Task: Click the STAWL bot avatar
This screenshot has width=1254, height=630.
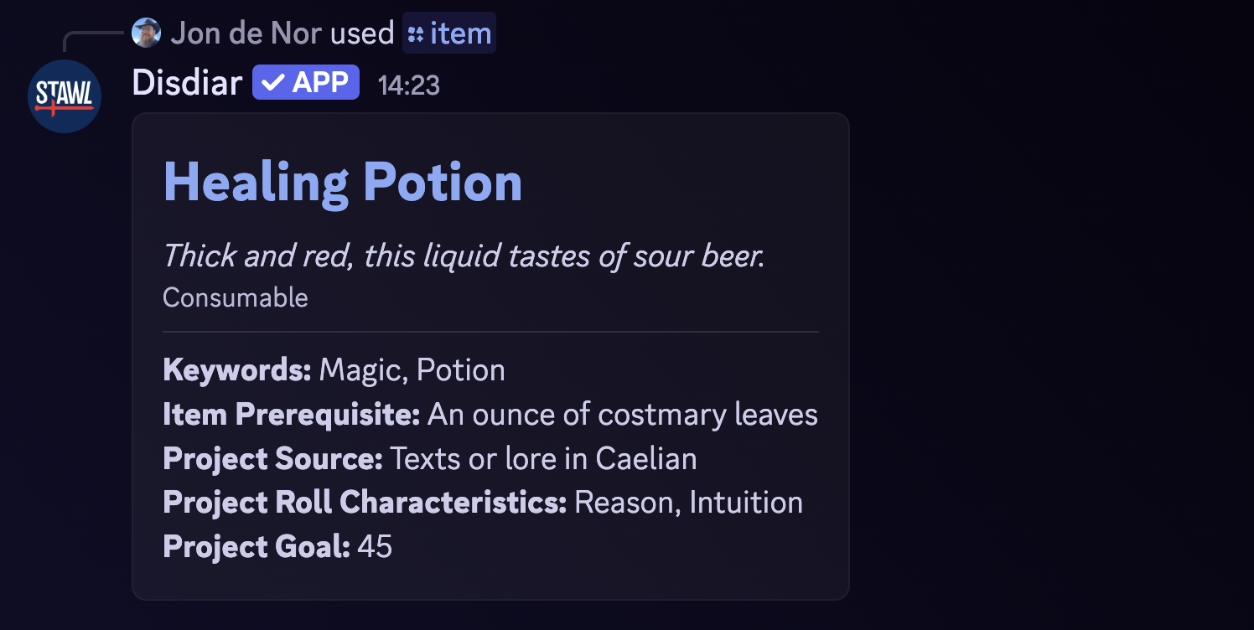Action: [x=64, y=96]
